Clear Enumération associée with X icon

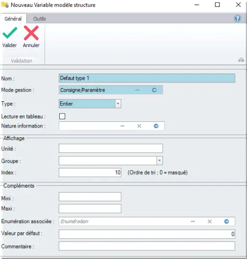click(x=210, y=221)
